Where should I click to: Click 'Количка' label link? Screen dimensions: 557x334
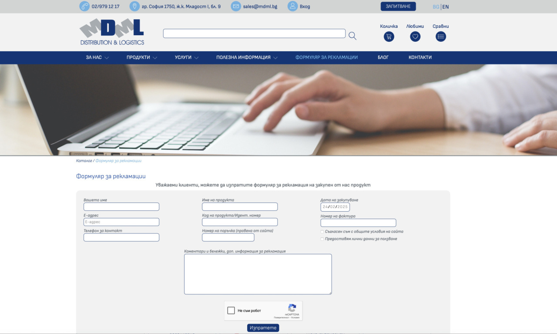(389, 26)
